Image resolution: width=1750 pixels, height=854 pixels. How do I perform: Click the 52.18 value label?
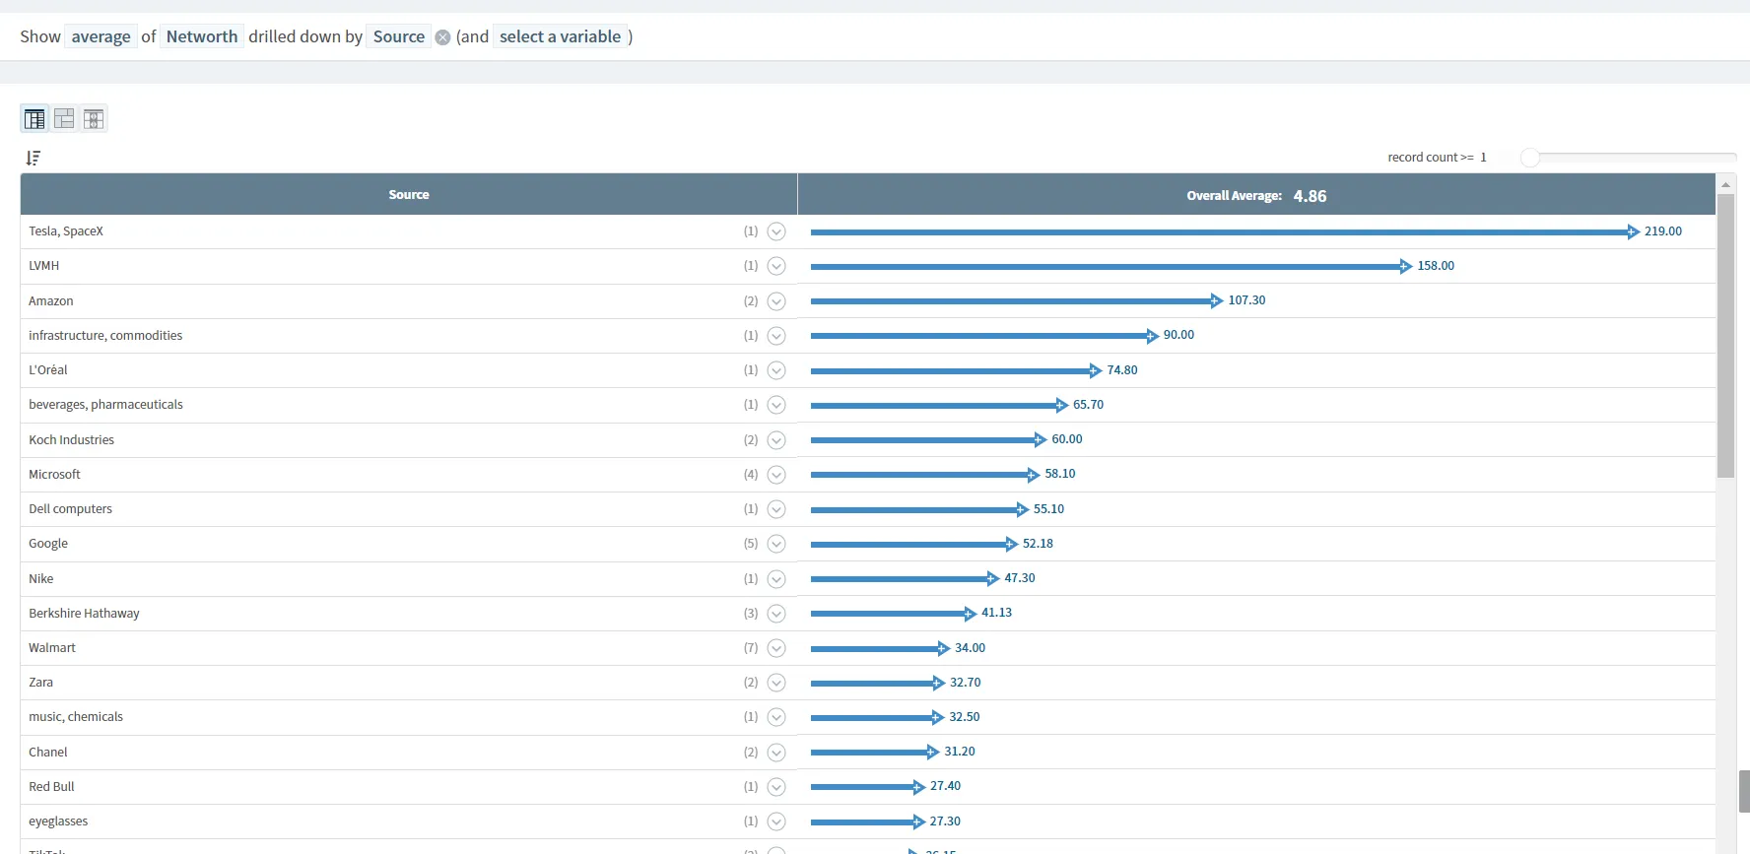pyautogui.click(x=1038, y=544)
